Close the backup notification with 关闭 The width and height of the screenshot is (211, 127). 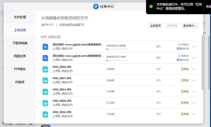(x=208, y=6)
